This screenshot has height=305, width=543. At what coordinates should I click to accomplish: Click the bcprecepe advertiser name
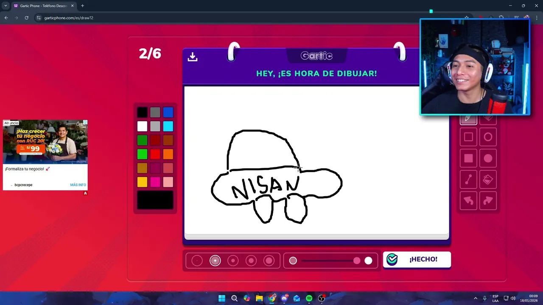[x=23, y=185]
